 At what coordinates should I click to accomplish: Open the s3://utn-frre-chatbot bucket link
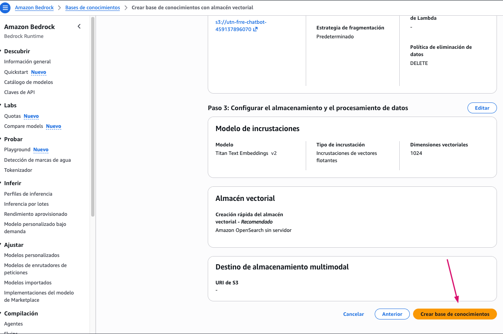coord(241,26)
